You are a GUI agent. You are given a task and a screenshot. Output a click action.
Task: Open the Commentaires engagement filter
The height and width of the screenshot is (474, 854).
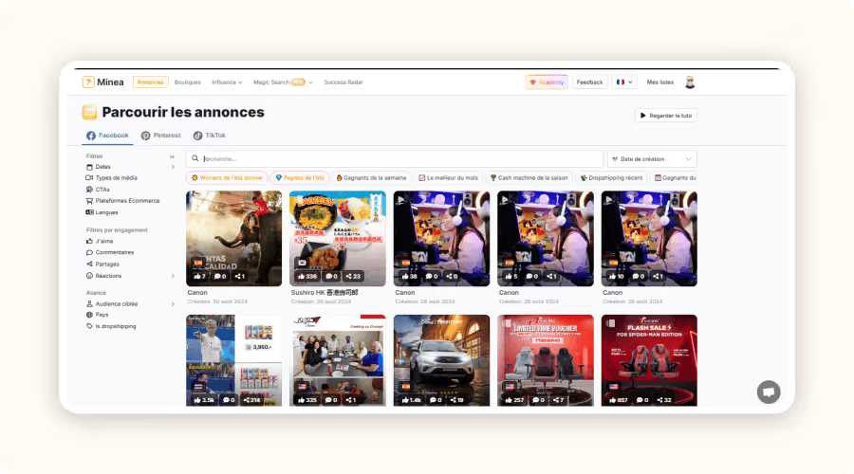click(x=109, y=252)
